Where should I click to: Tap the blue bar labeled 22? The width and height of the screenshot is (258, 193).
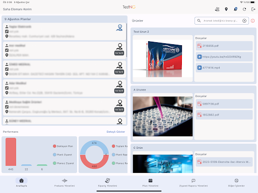tap(26, 165)
